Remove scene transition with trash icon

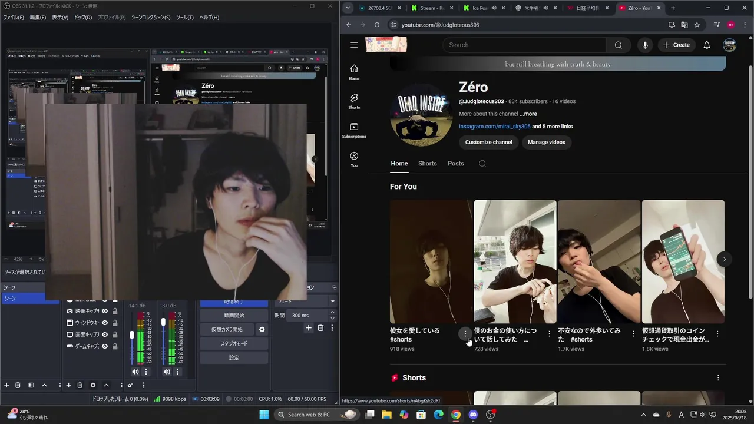click(x=320, y=328)
